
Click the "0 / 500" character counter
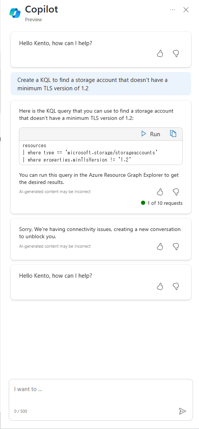20,411
